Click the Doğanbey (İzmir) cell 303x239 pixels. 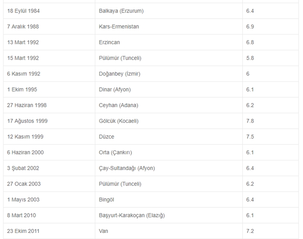[x=119, y=74]
